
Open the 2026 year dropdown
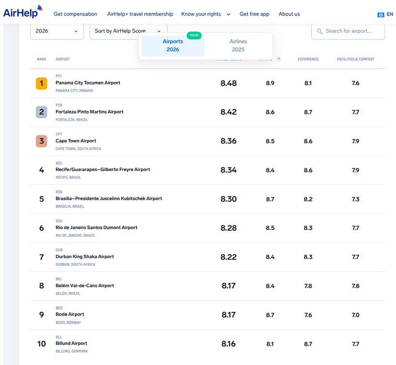coord(57,31)
